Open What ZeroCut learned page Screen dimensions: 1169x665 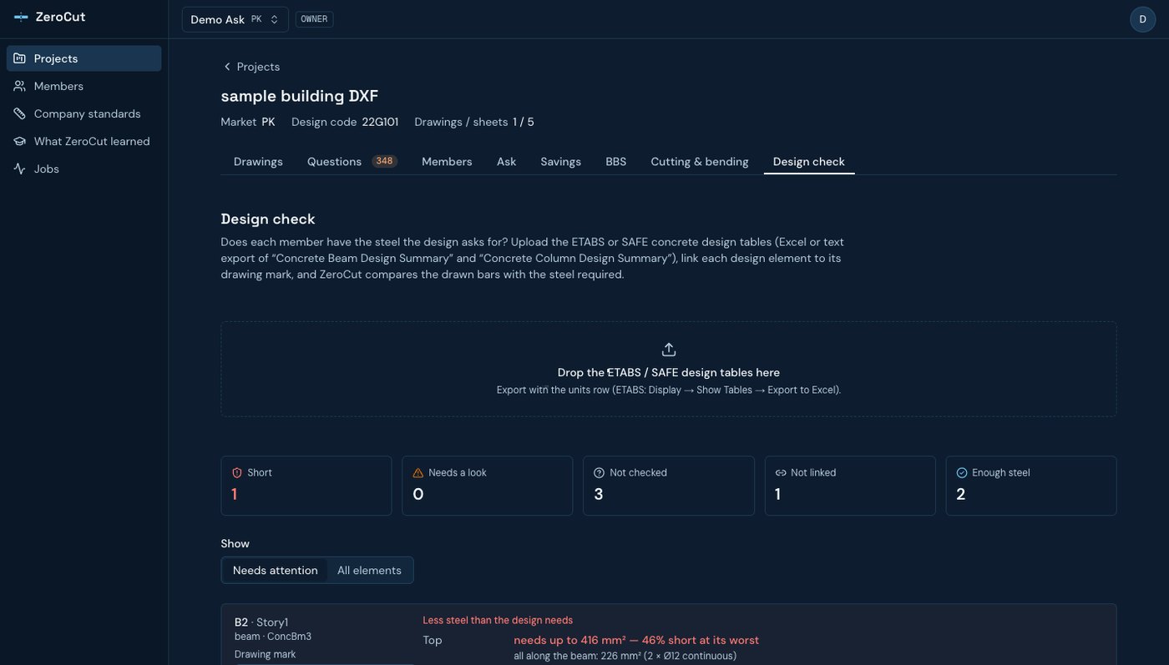[83, 141]
